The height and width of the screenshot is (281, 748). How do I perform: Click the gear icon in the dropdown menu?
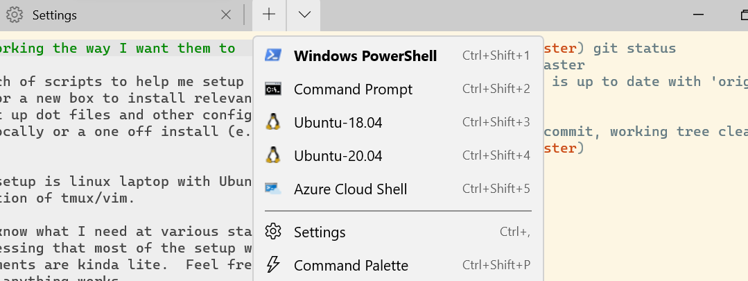pos(273,232)
